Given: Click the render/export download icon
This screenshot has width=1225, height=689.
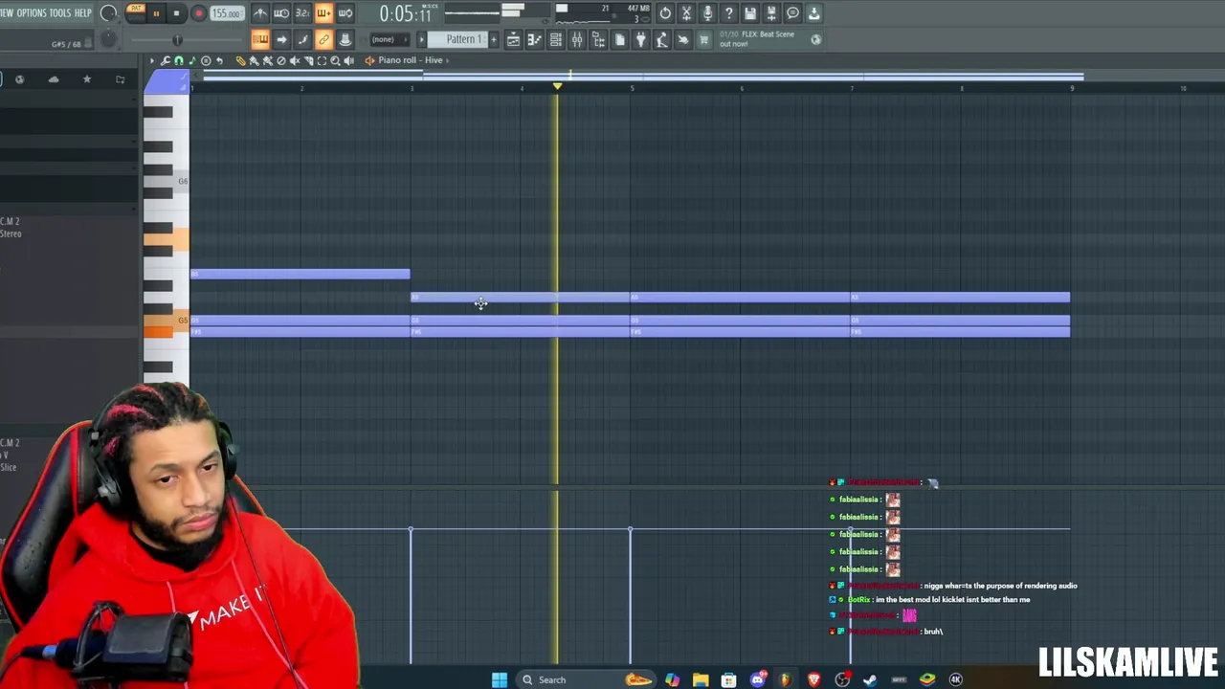Looking at the screenshot, I should pyautogui.click(x=813, y=13).
